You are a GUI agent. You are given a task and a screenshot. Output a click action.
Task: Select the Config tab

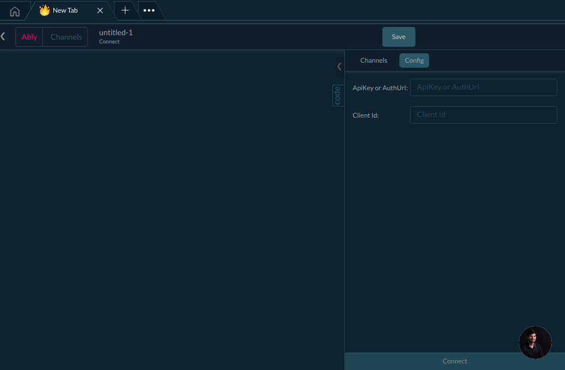click(414, 60)
